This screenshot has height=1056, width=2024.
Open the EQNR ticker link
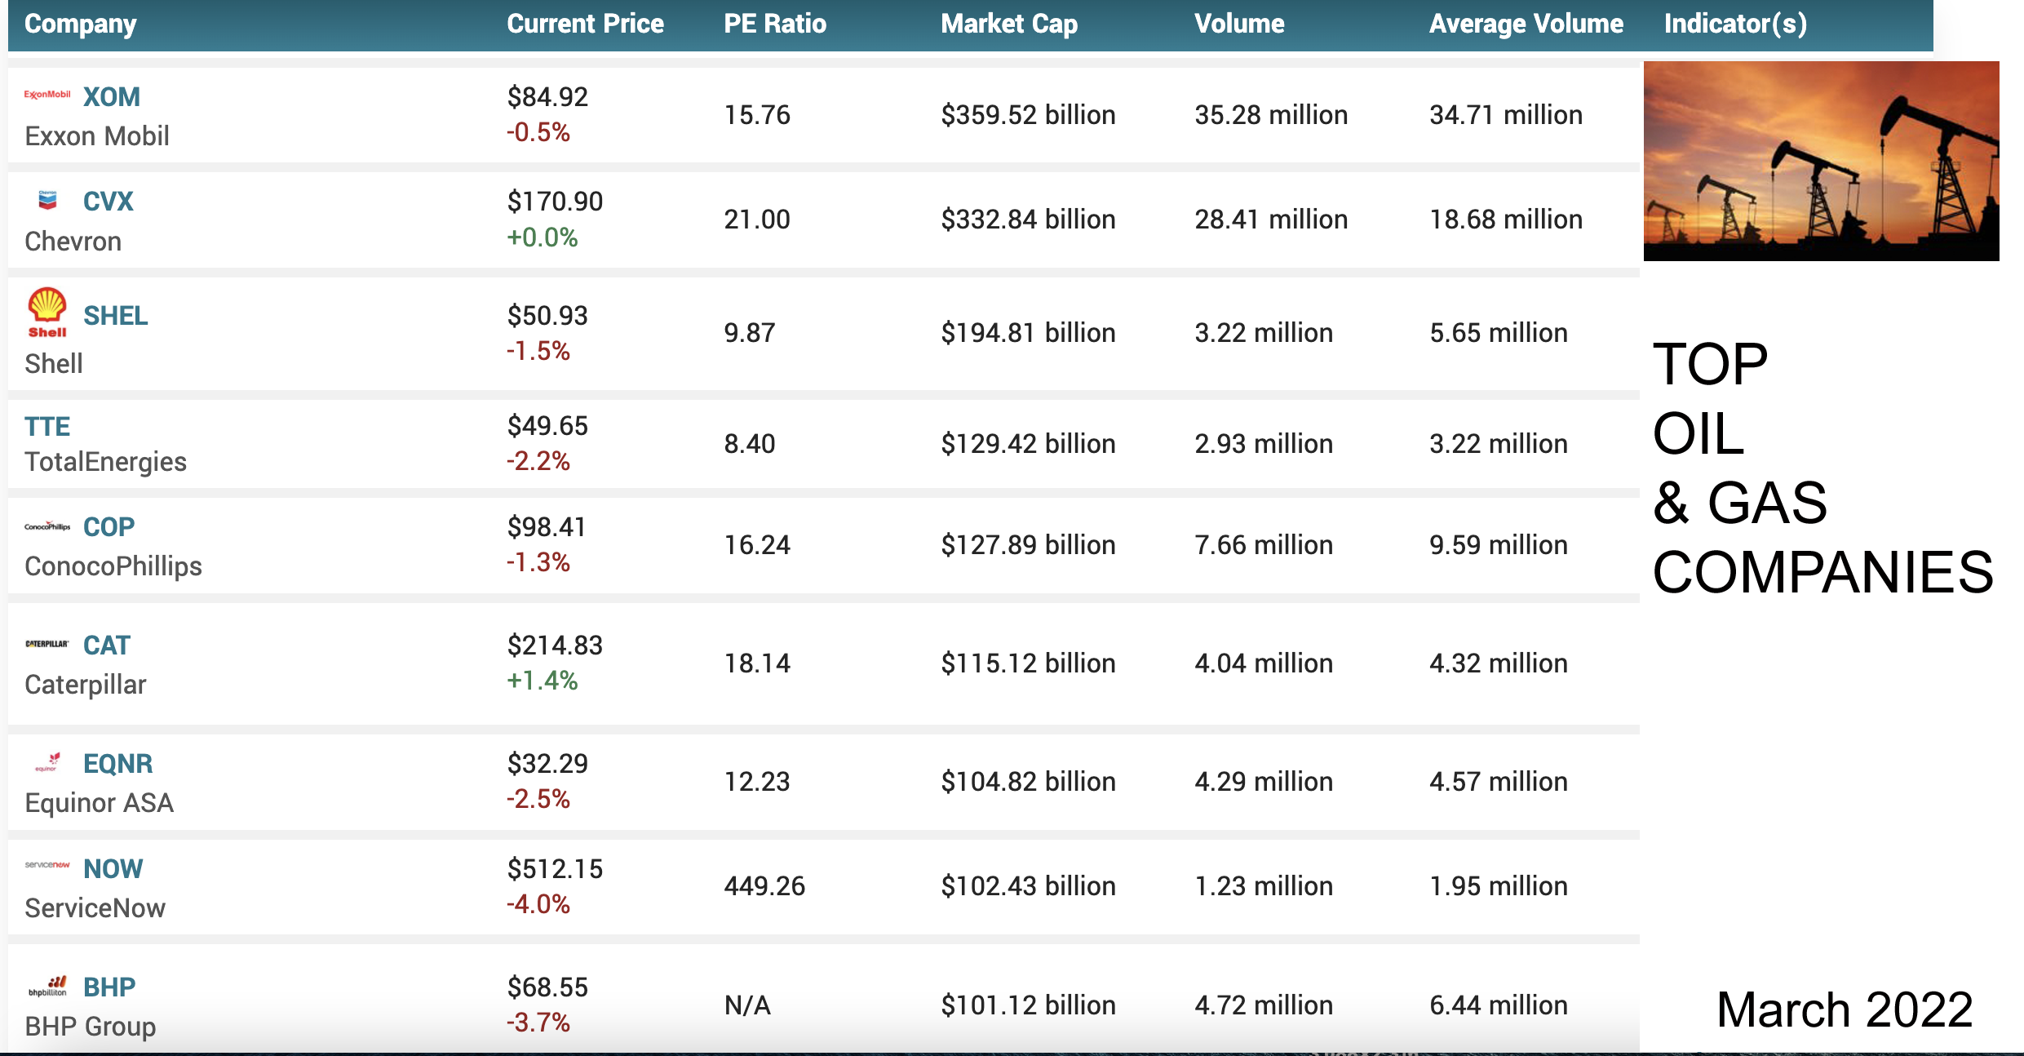click(117, 764)
